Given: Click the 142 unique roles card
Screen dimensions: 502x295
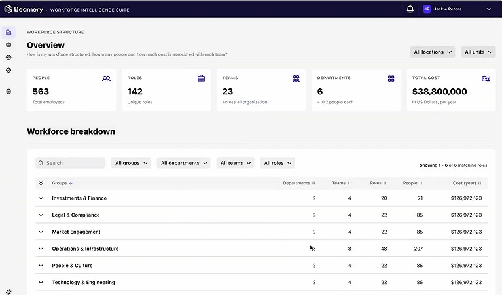Looking at the screenshot, I should (x=166, y=90).
